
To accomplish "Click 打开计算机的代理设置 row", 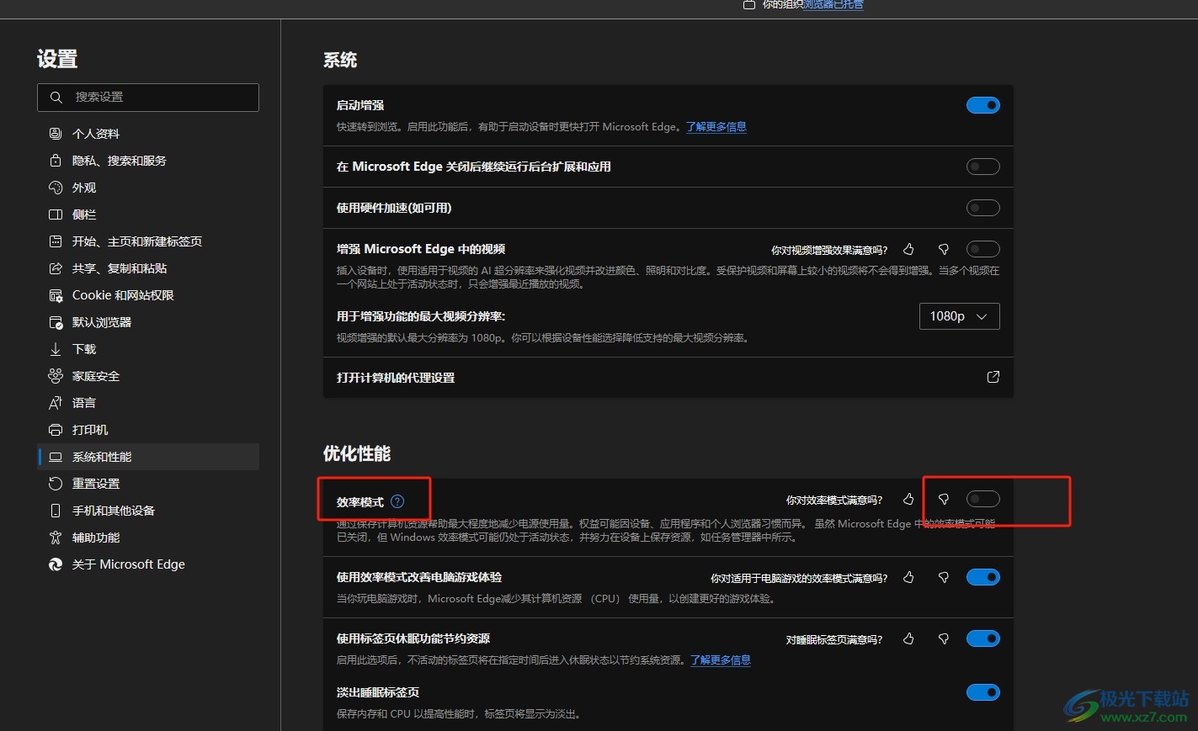I will [668, 378].
